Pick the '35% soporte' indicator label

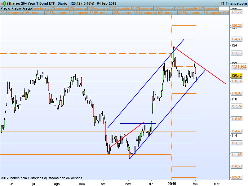[x=122, y=13]
